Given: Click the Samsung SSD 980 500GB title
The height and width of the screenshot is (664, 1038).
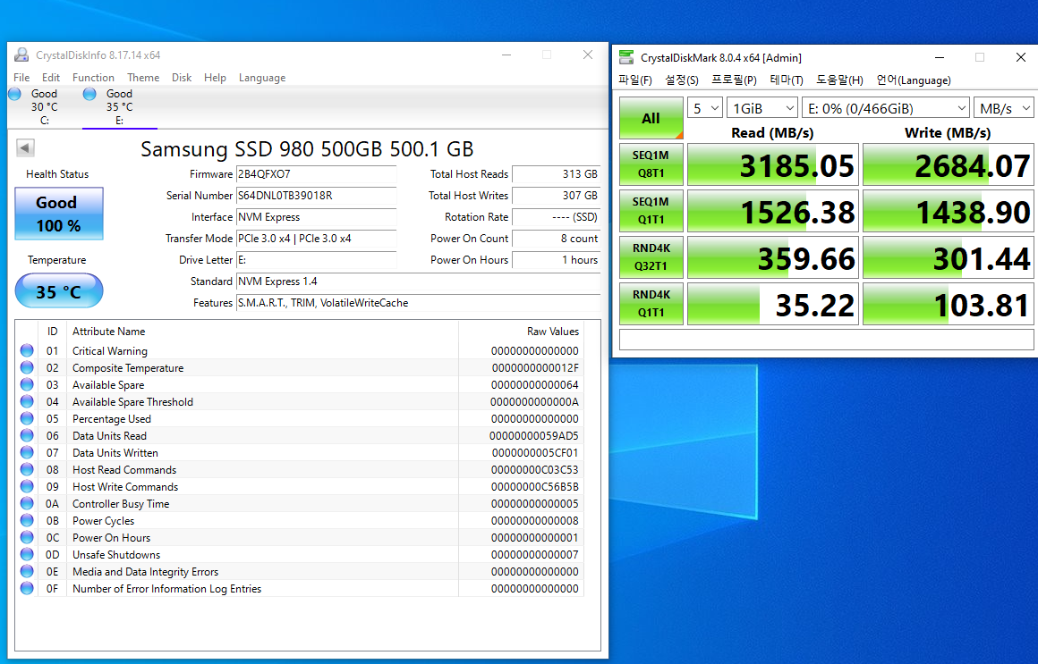Looking at the screenshot, I should (x=307, y=149).
